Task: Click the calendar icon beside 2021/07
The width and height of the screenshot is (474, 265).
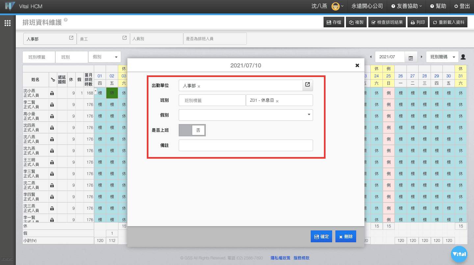Action: point(410,57)
